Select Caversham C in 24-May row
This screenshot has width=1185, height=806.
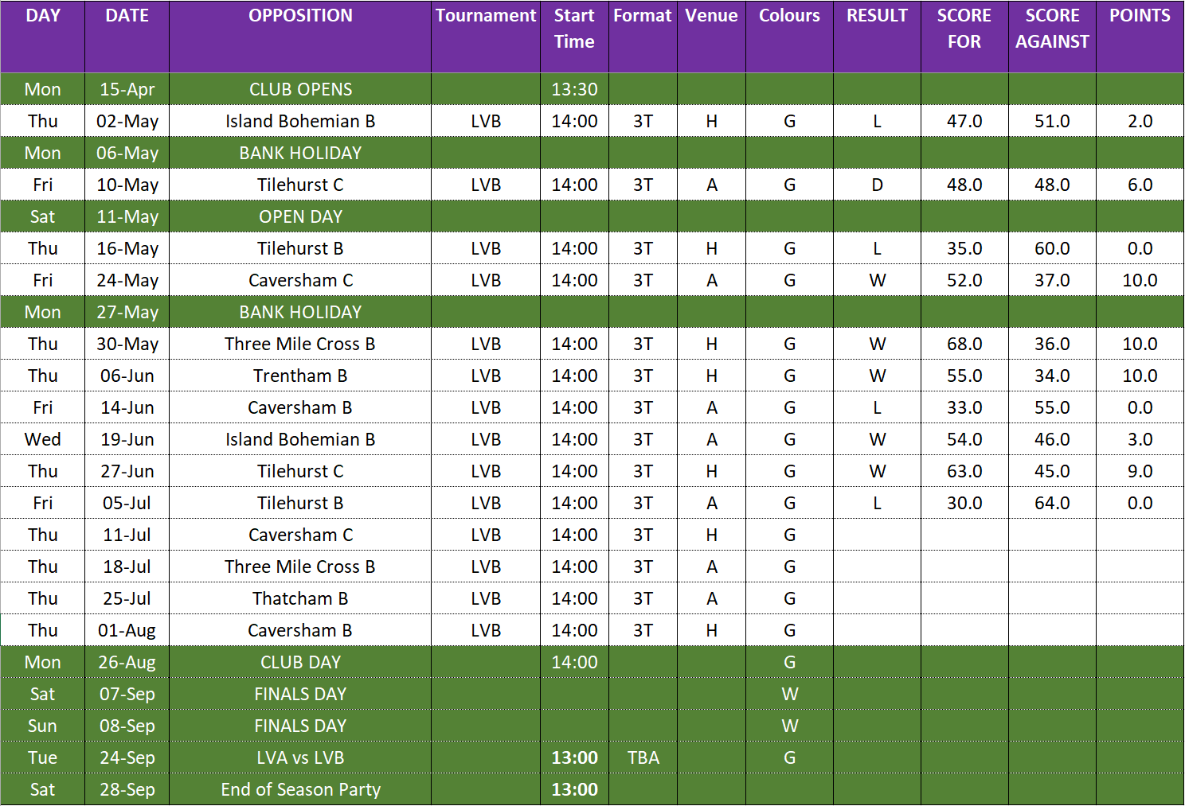pos(300,280)
